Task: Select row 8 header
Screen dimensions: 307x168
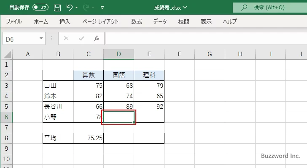Action: click(x=6, y=138)
